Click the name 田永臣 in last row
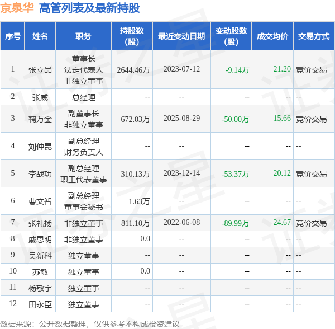The height and width of the screenshot is (329, 335). 40,304
